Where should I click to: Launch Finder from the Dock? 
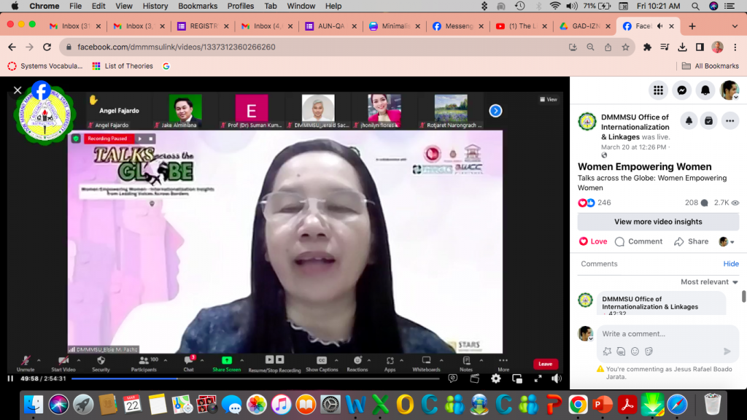pyautogui.click(x=34, y=405)
